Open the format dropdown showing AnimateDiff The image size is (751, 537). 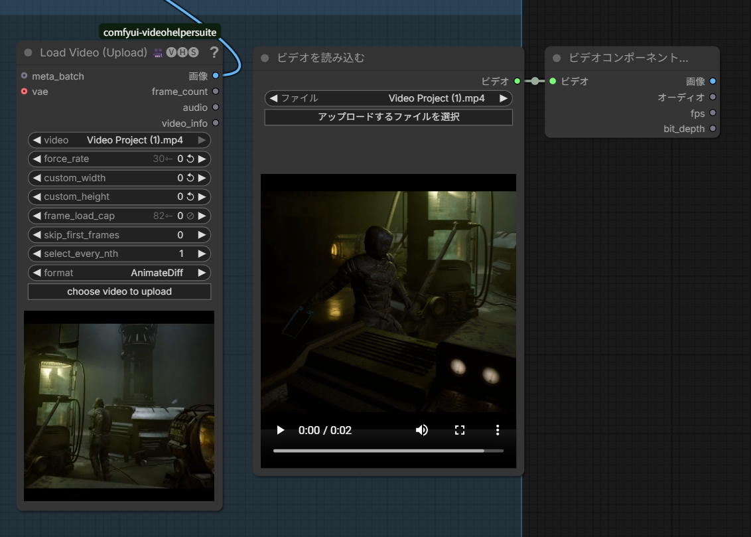pyautogui.click(x=119, y=273)
